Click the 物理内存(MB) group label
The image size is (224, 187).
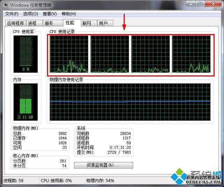[x=25, y=128]
